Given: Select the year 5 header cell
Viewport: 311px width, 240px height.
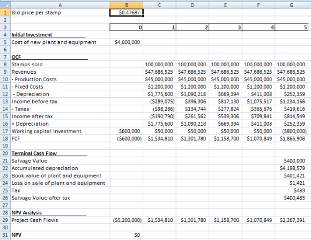Looking at the screenshot, I should 291,27.
